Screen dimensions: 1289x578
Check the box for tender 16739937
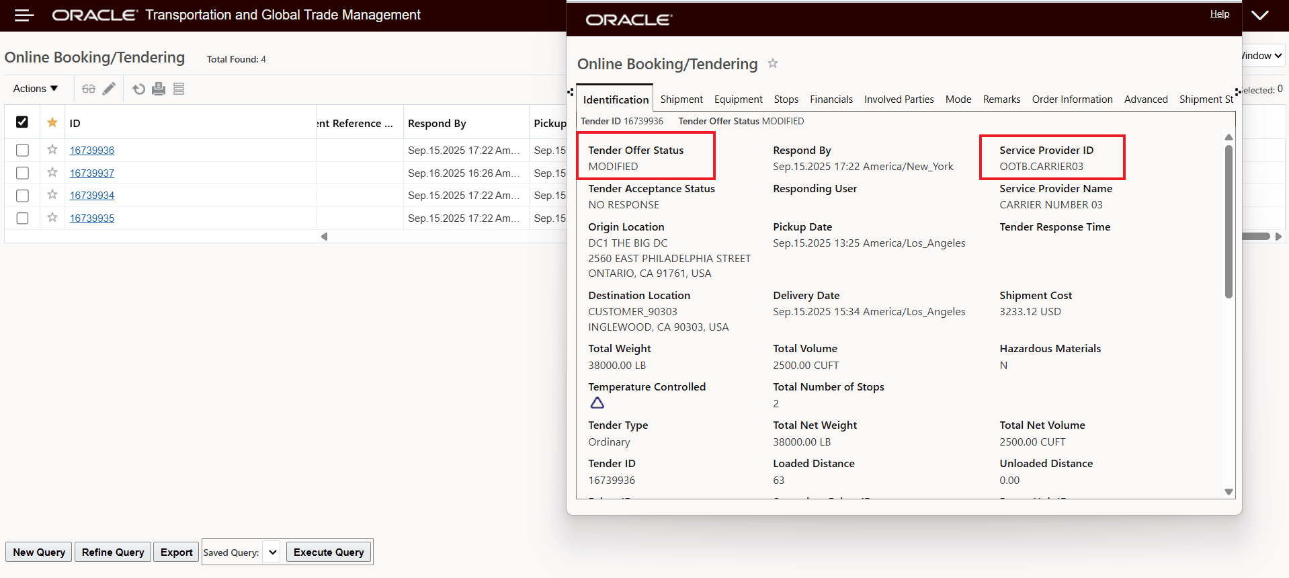(x=22, y=173)
